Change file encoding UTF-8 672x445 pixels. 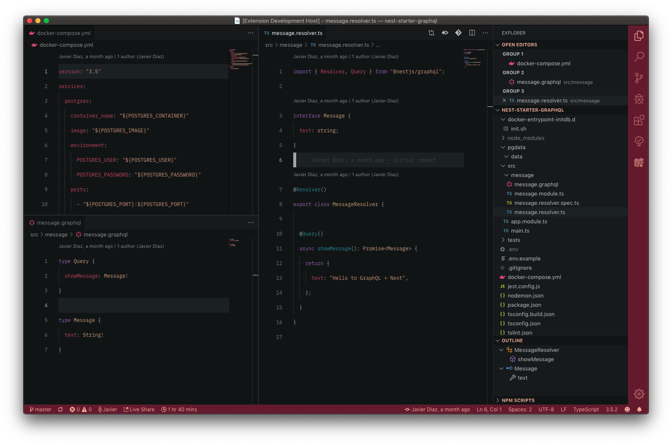pyautogui.click(x=546, y=410)
